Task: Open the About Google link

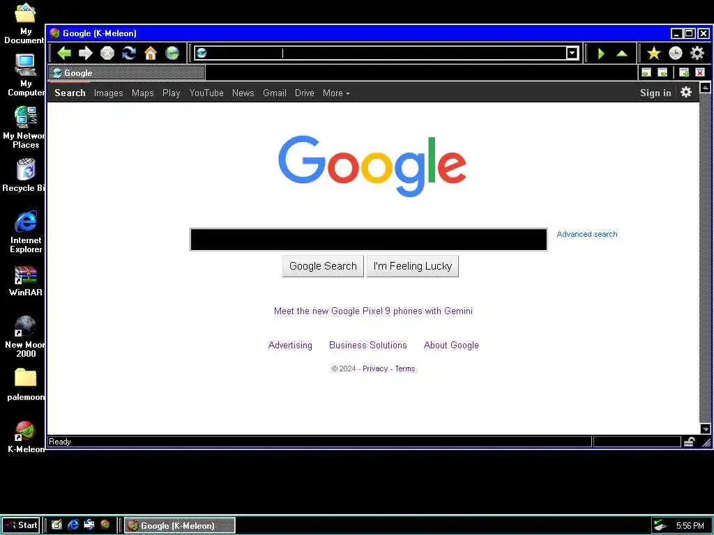Action: [451, 345]
